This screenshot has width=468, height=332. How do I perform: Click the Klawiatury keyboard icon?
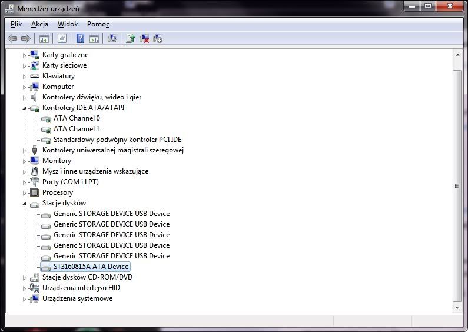point(35,76)
